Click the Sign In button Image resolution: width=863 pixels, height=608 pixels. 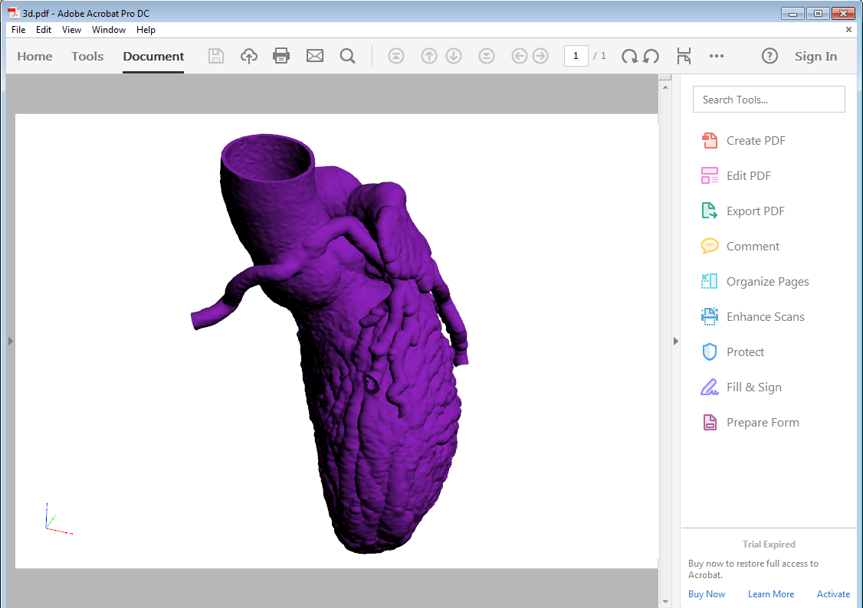coord(815,56)
